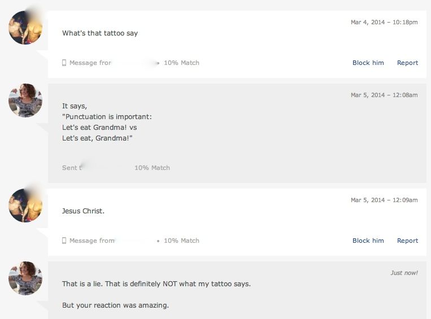Click the "But your reaction was amazing." text

pos(115,305)
